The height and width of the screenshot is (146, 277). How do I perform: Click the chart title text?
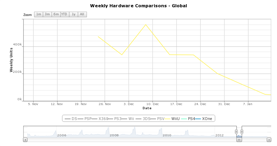click(x=138, y=6)
